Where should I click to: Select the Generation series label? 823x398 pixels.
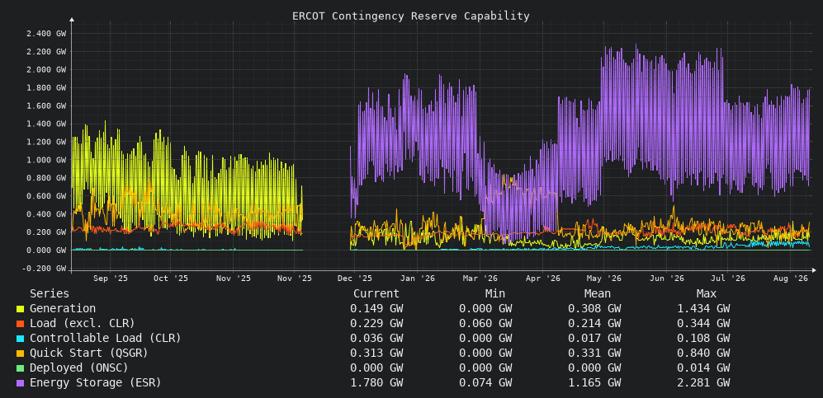pyautogui.click(x=63, y=309)
